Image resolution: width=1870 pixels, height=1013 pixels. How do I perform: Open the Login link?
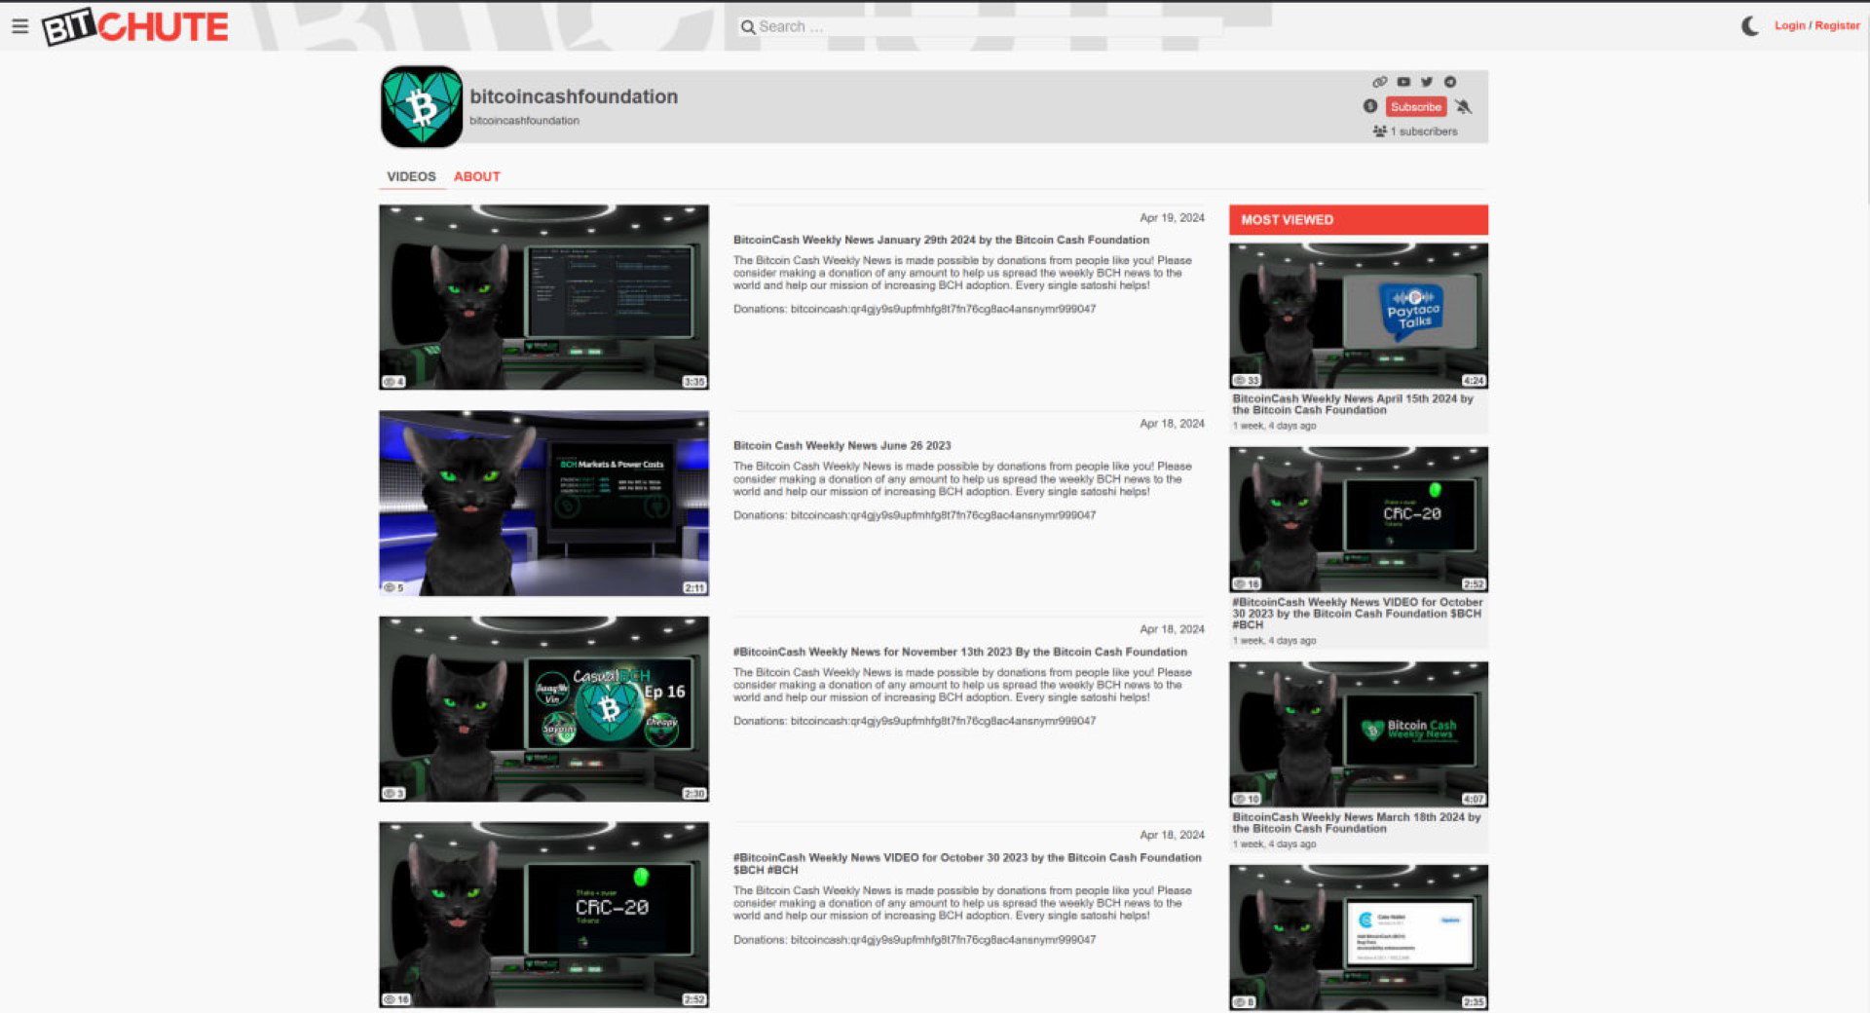tap(1790, 25)
